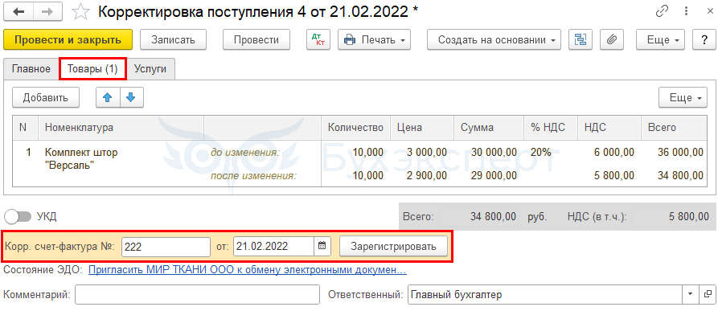Viewport: 718px width, 311px height.
Task: Attach files with paperclip icon
Action: point(612,40)
